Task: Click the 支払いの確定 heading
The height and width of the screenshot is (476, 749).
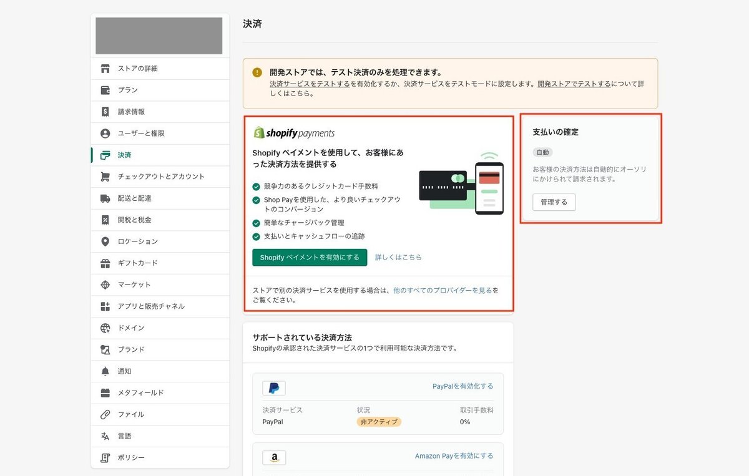Action: (x=556, y=132)
